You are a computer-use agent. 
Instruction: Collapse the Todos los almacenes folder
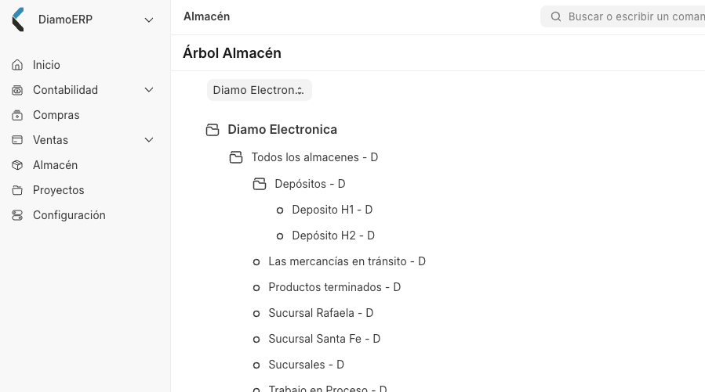coord(235,157)
